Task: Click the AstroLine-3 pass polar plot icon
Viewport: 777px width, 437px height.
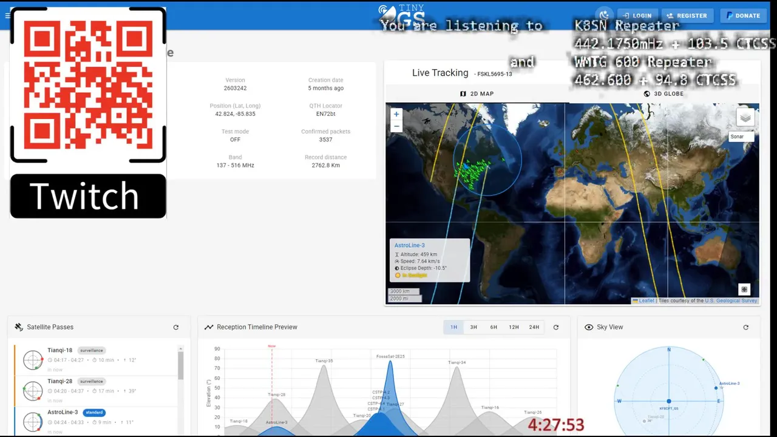Action: (33, 422)
